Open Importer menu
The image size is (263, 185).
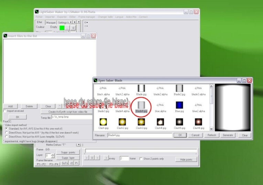(50, 17)
